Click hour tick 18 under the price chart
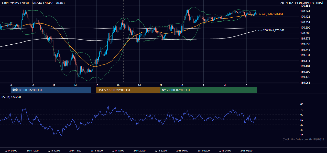Image resolution: width=327 pixels, height=153 pixels. coord(118,85)
